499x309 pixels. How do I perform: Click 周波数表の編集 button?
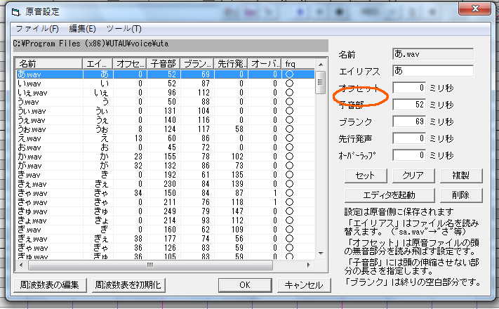click(x=50, y=285)
